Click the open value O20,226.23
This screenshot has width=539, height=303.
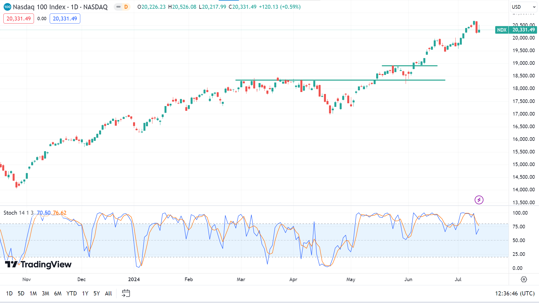point(152,7)
